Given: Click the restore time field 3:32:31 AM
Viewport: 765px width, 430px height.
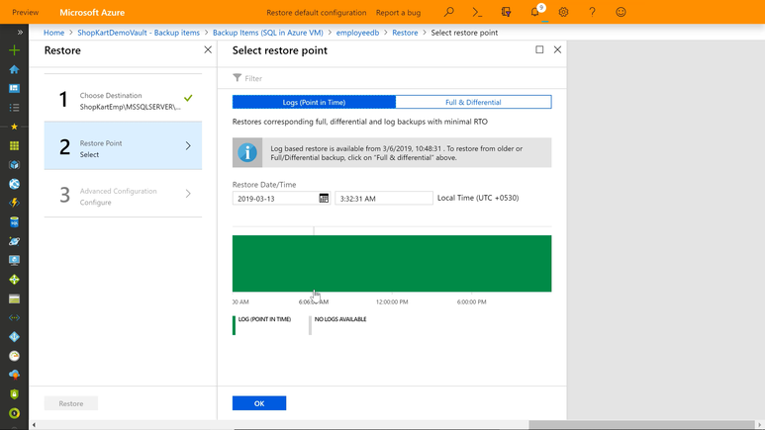Looking at the screenshot, I should click(383, 198).
